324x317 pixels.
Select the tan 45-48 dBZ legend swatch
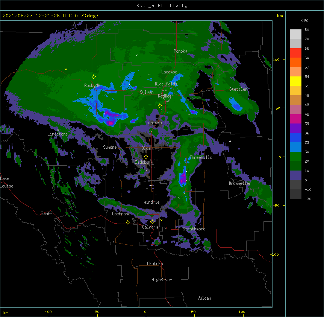point(295,100)
